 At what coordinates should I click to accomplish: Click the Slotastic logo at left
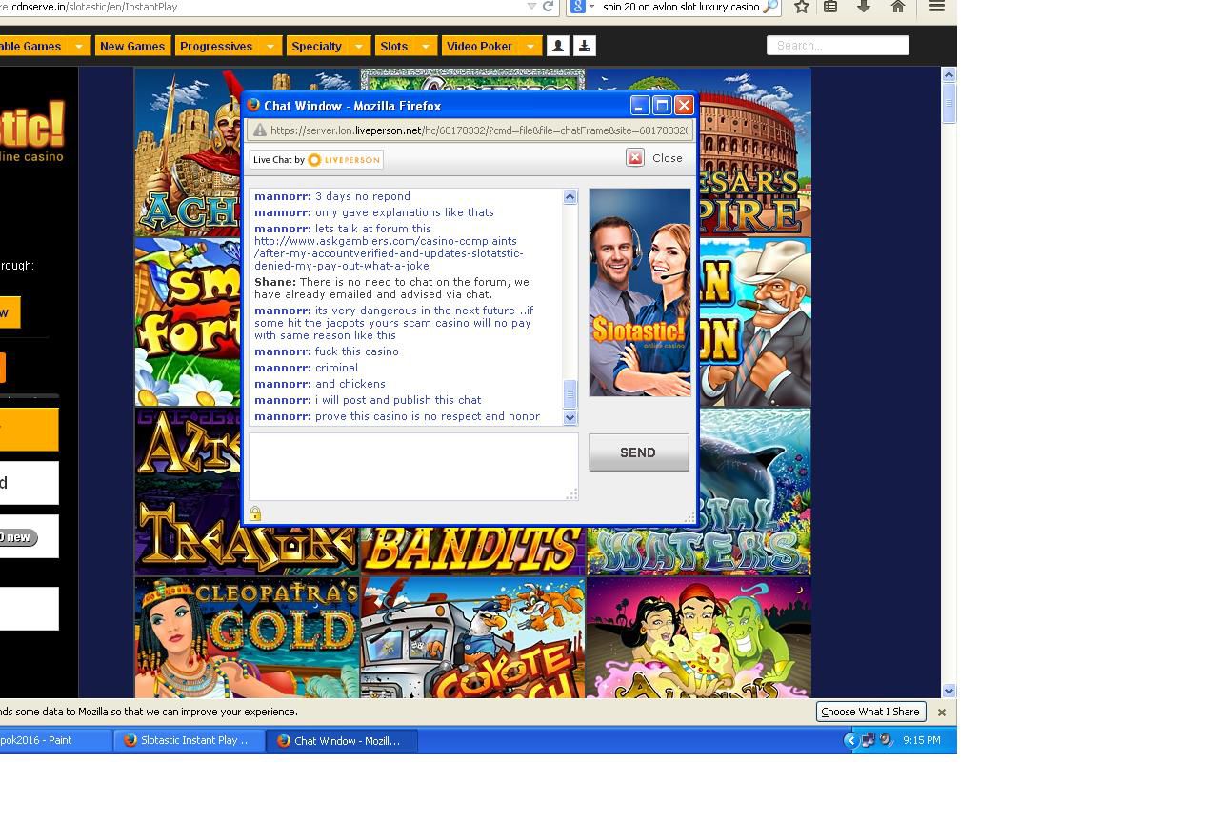pos(31,131)
